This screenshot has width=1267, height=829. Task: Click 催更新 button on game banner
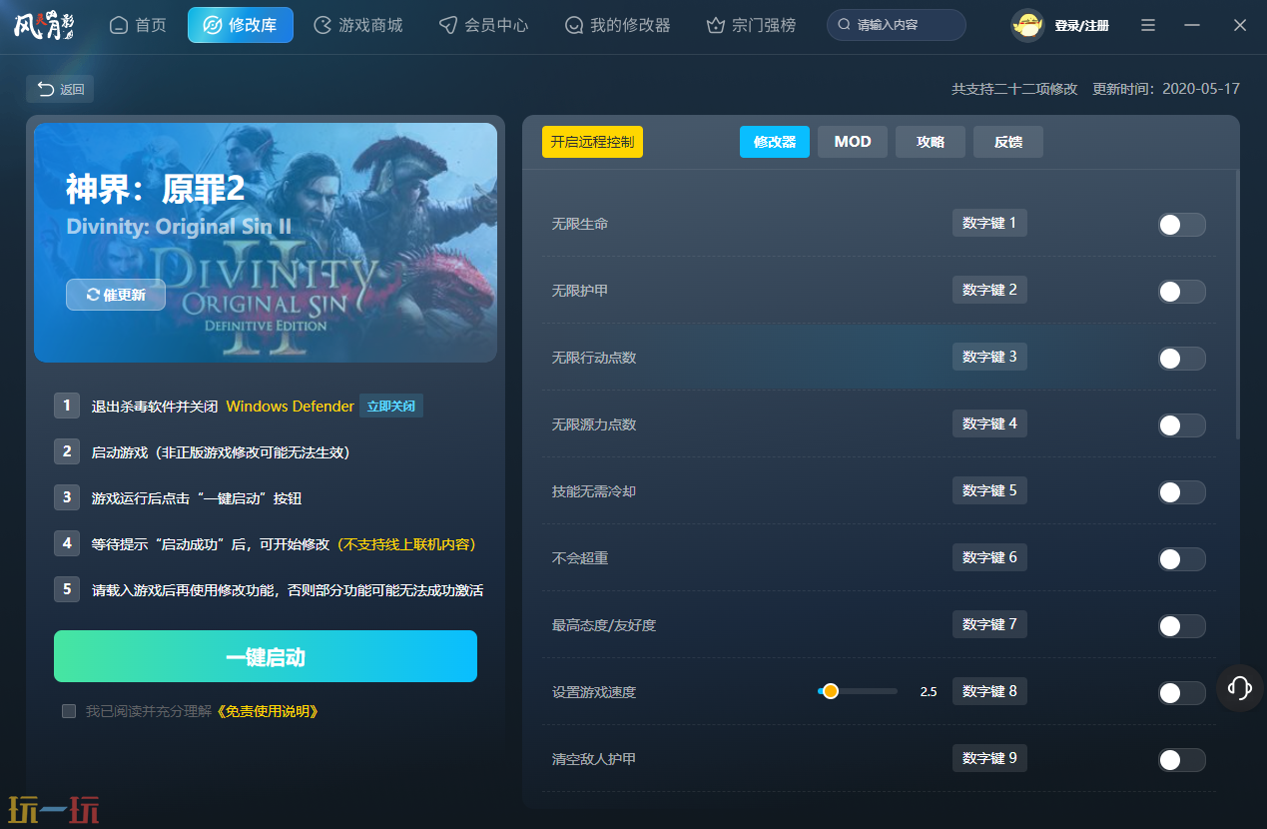click(x=116, y=295)
